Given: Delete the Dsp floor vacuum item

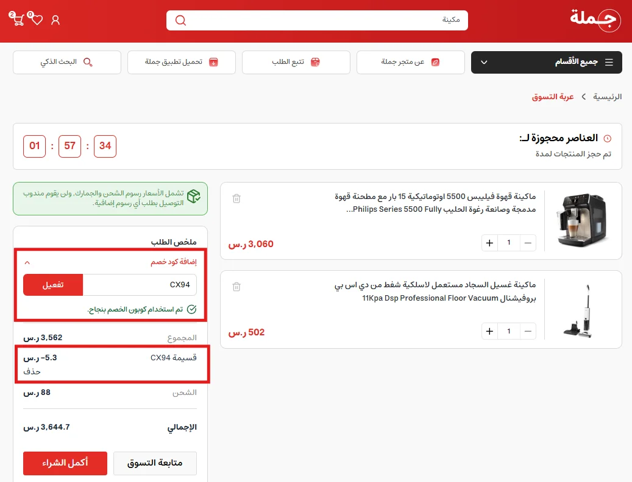Looking at the screenshot, I should coord(236,287).
